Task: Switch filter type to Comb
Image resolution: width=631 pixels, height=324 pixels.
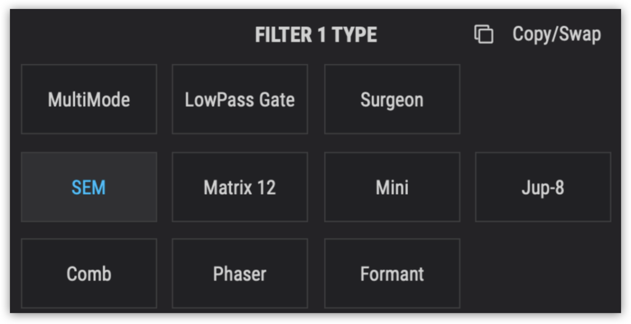Action: 88,274
